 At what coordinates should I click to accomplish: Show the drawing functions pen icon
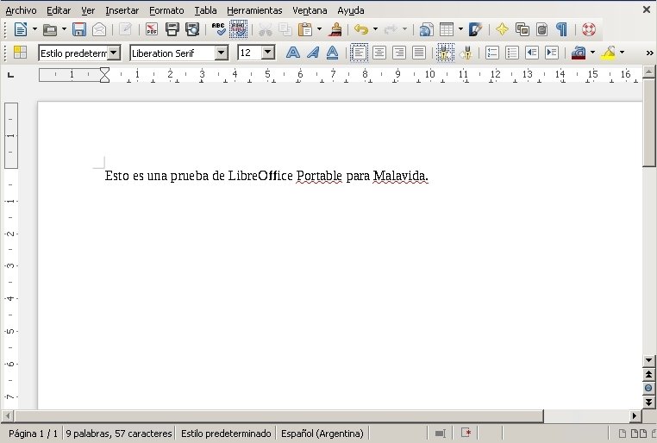pos(476,29)
